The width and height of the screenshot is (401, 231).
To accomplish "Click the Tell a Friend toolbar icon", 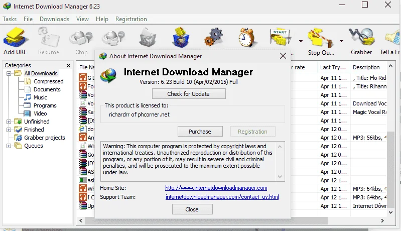I will click(392, 38).
